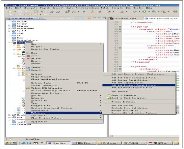Maximize the Flex Navigator panel

[x=104, y=18]
